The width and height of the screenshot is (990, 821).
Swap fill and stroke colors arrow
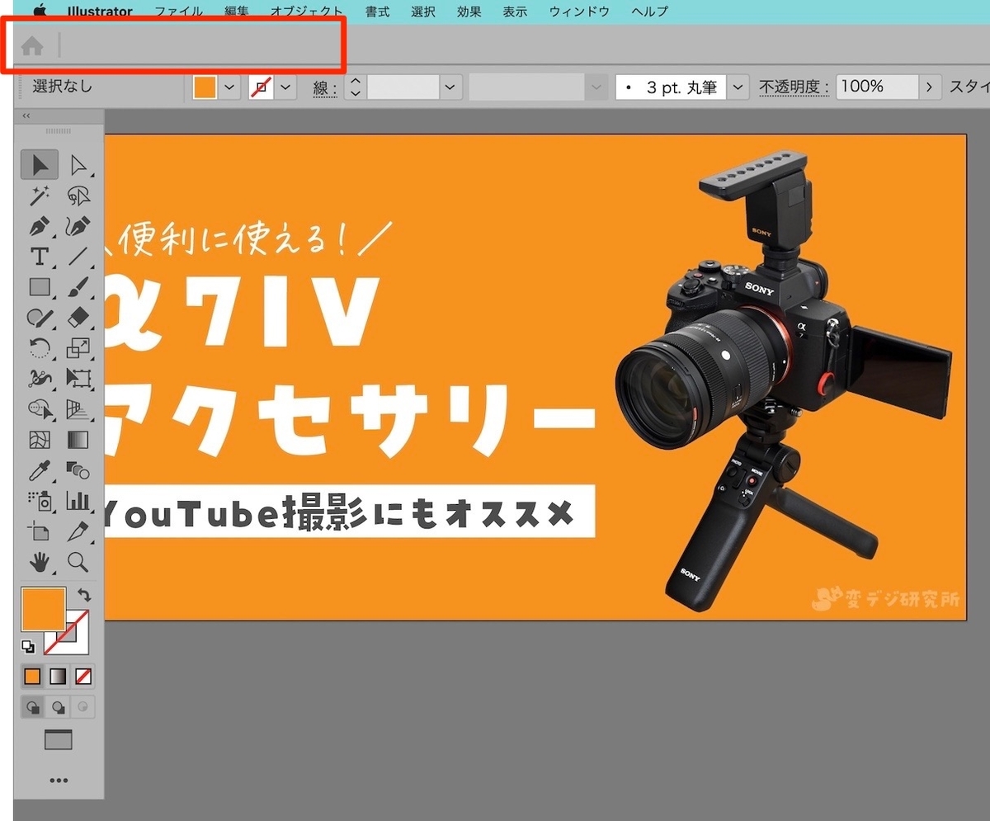[x=83, y=595]
